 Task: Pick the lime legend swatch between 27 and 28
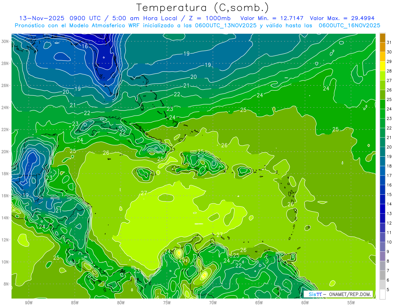(382, 76)
